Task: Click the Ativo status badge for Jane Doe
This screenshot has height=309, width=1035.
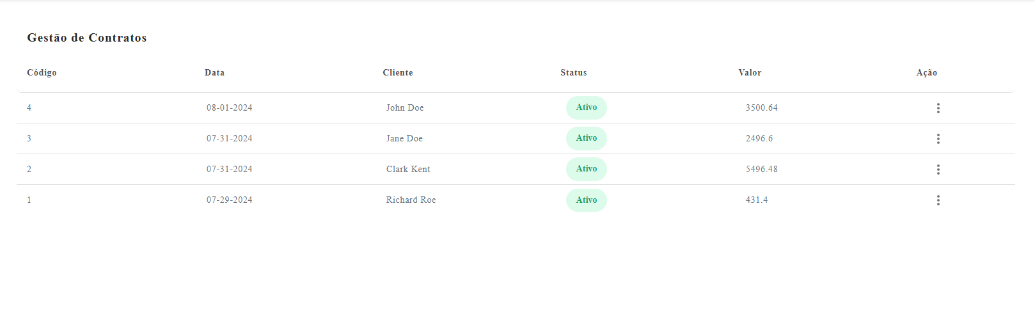Action: pos(586,138)
